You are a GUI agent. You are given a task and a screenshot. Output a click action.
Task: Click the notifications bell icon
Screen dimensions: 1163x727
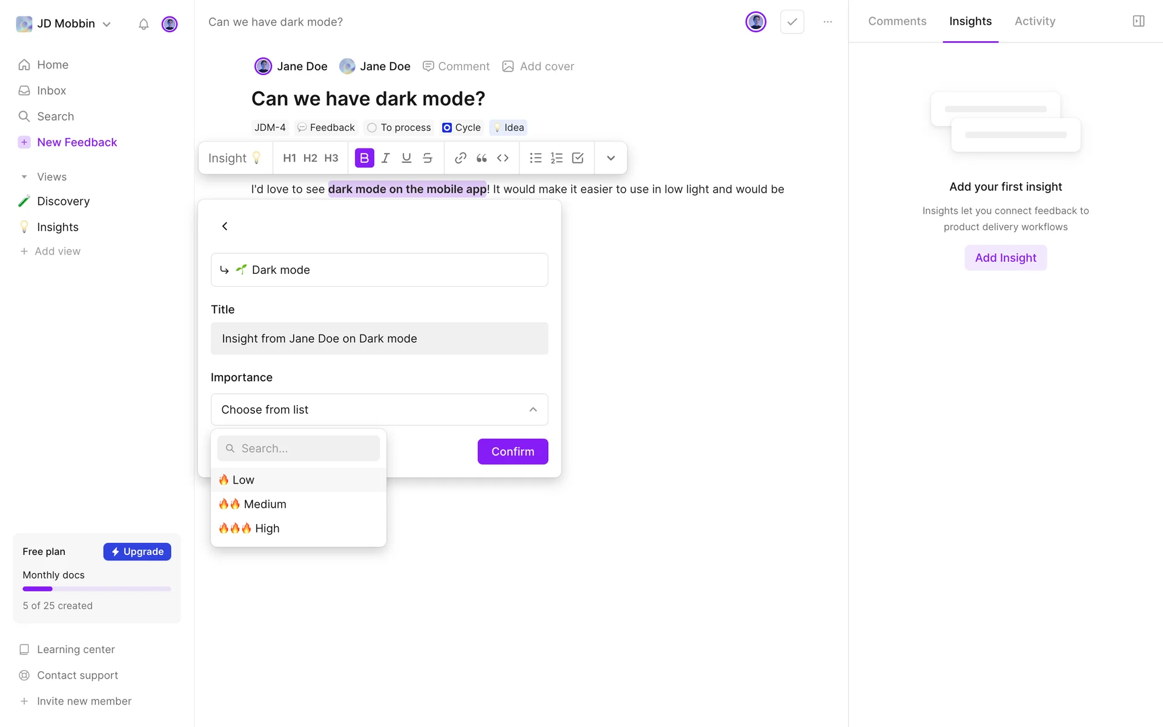pyautogui.click(x=144, y=24)
